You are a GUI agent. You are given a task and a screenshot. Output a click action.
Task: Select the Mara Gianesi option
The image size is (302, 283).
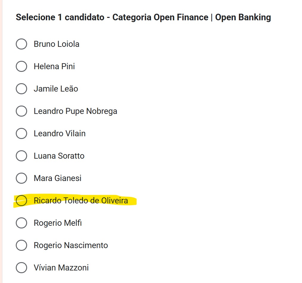21,178
